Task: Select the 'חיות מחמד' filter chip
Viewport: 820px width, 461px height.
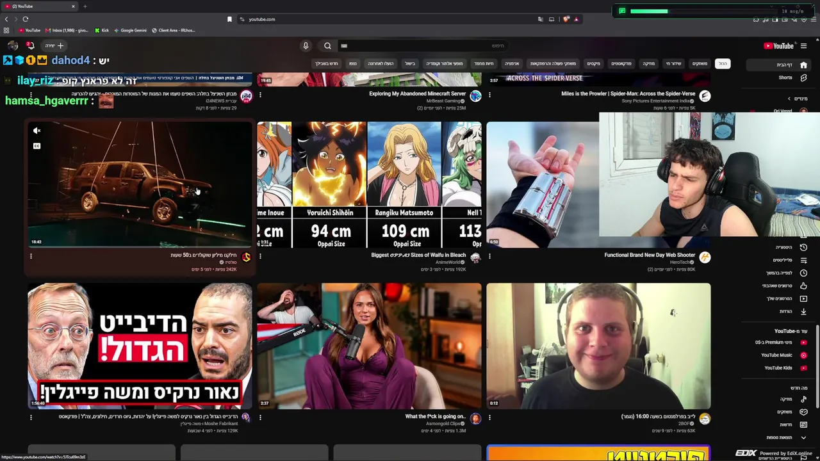Action: coord(484,63)
